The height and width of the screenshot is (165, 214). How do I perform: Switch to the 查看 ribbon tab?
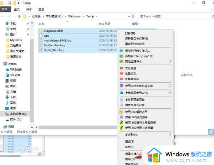[x=41, y=9]
